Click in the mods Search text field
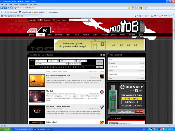This screenshot has width=175, height=131. click(41, 61)
